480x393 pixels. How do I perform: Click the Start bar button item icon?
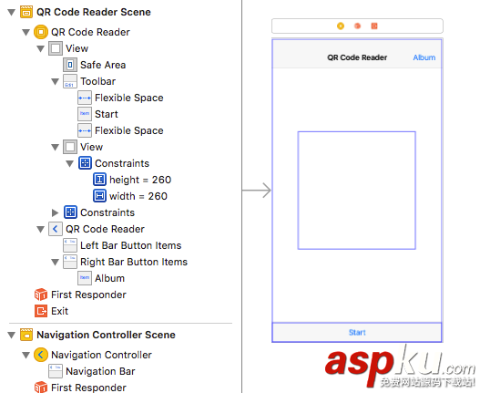(x=85, y=114)
